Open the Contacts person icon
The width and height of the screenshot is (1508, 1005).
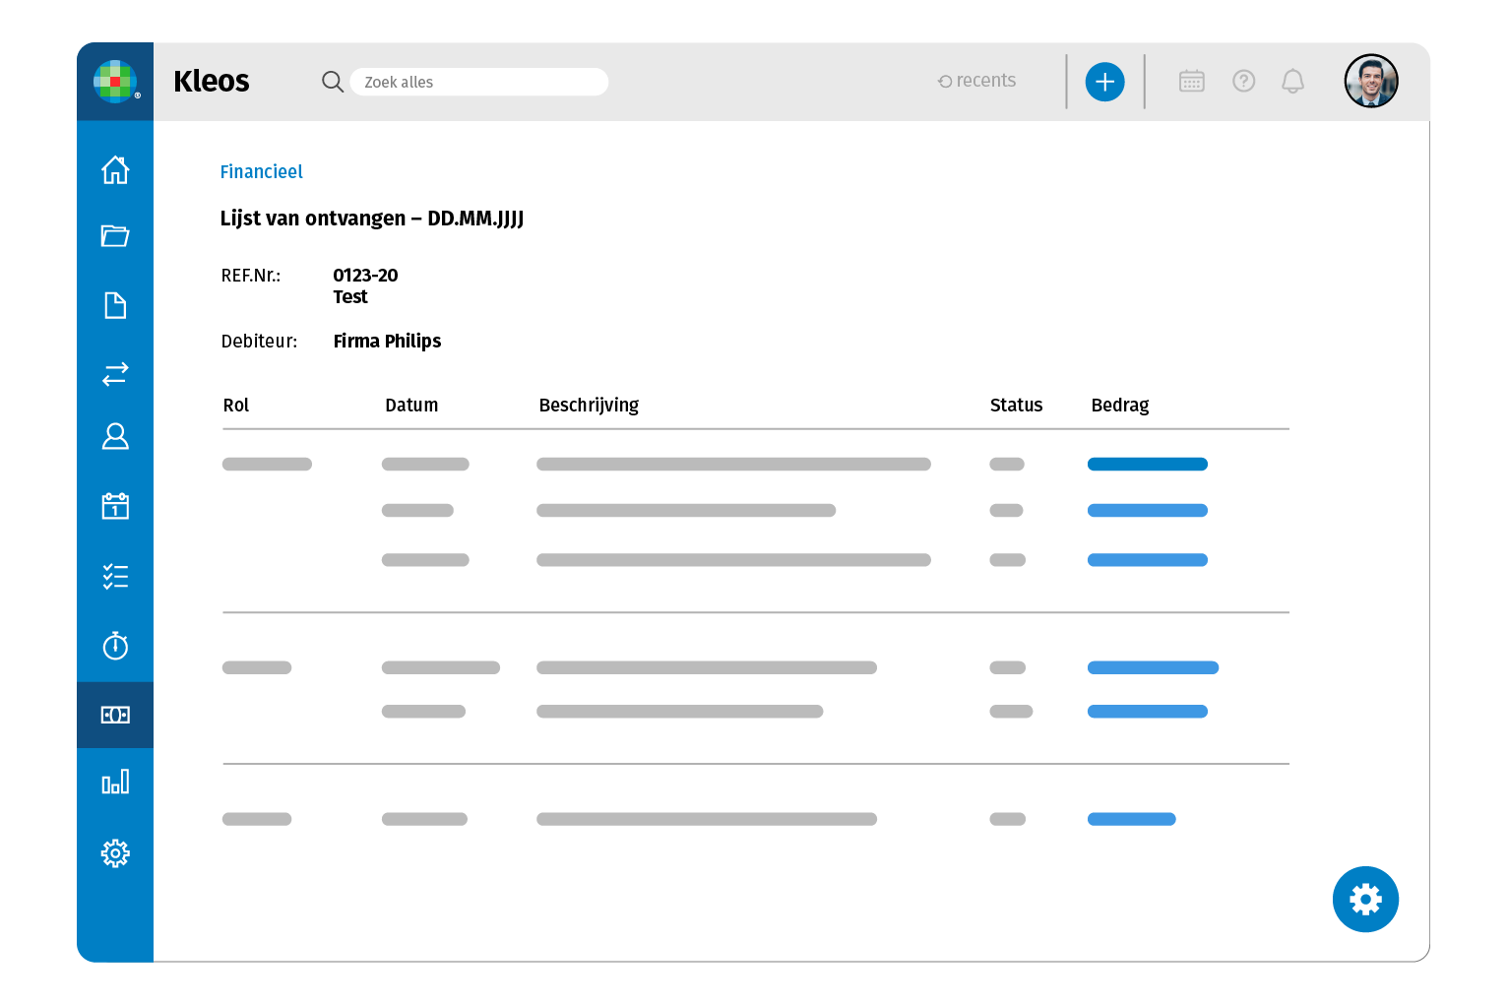coord(115,436)
